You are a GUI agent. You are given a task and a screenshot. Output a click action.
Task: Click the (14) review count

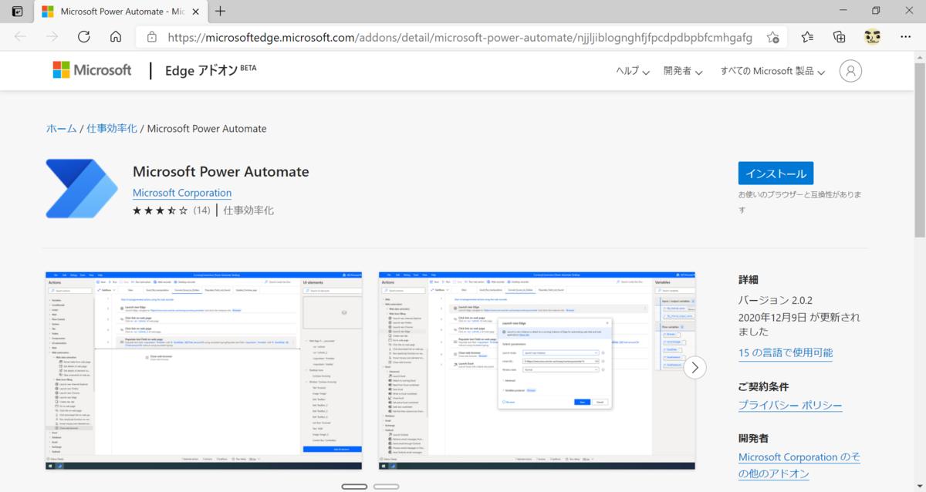[201, 210]
